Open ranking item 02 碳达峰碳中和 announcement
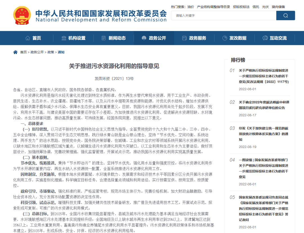The image size is (304, 233). 264,105
